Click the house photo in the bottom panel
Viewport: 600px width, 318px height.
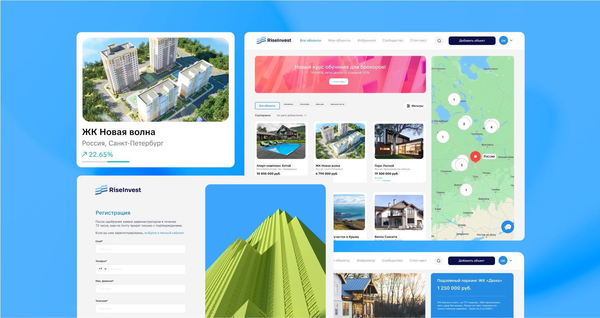379,295
